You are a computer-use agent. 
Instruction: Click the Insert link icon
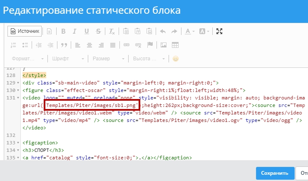(x=127, y=45)
